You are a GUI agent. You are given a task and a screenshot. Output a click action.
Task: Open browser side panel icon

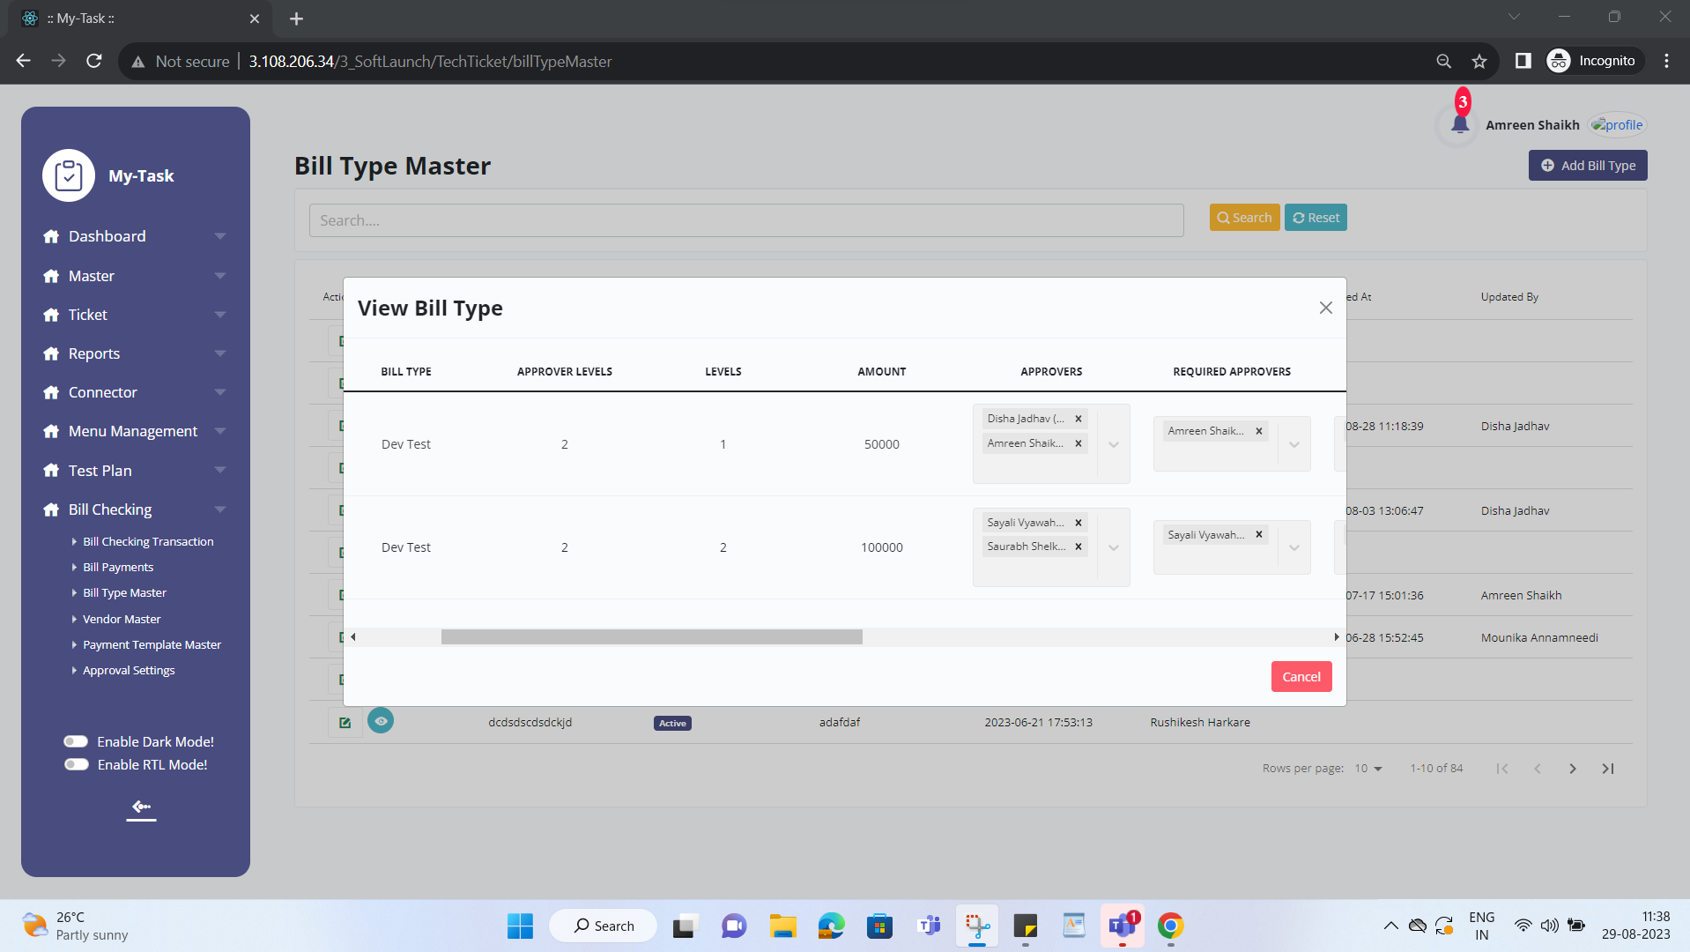(x=1523, y=61)
